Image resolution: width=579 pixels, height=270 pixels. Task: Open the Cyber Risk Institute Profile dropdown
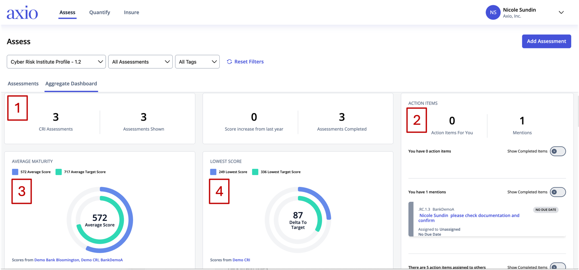(56, 62)
